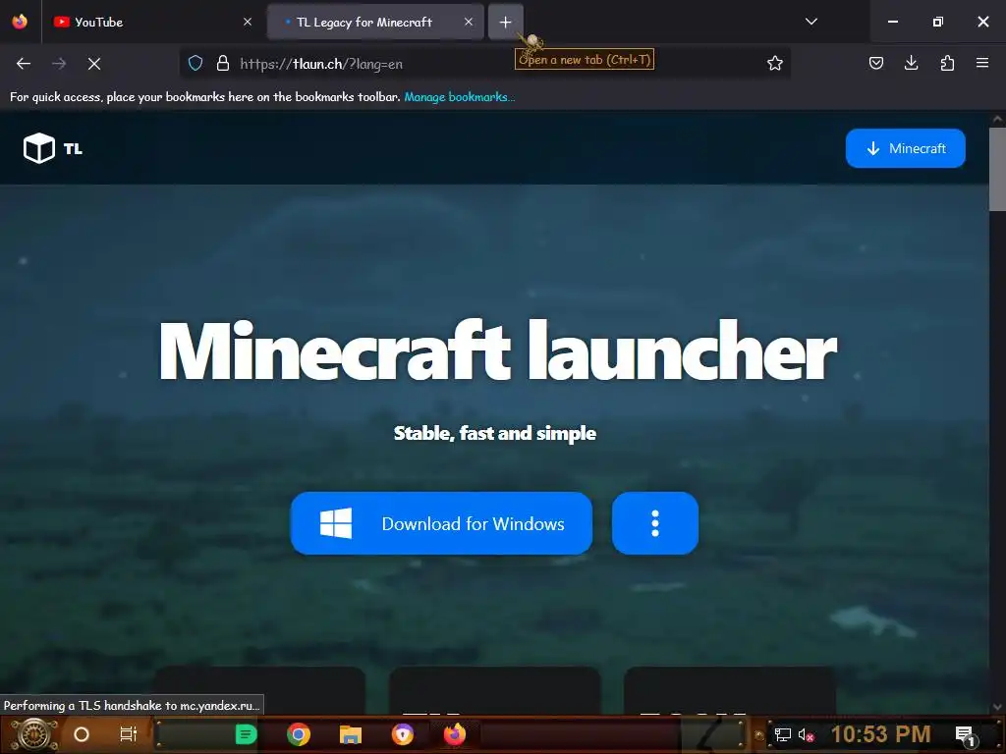Image resolution: width=1006 pixels, height=754 pixels.
Task: Open the green notes app on taskbar
Action: pyautogui.click(x=247, y=734)
